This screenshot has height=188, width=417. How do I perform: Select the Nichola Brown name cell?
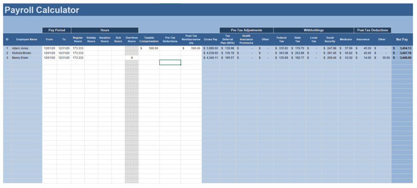coord(26,53)
